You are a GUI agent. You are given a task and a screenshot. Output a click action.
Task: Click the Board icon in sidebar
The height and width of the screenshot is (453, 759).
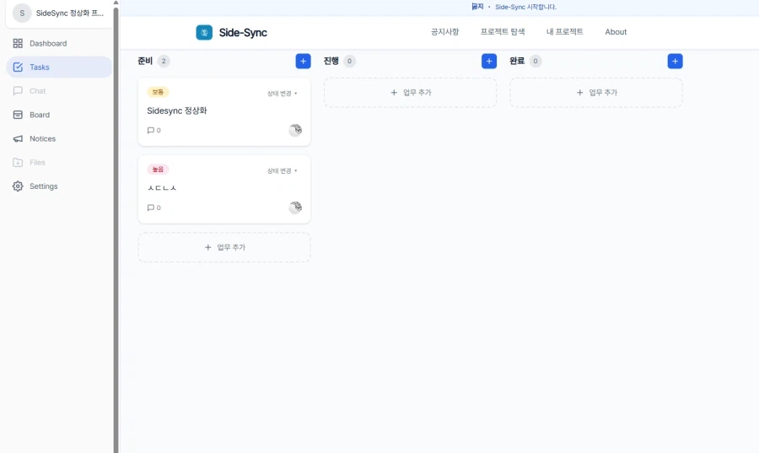tap(18, 115)
